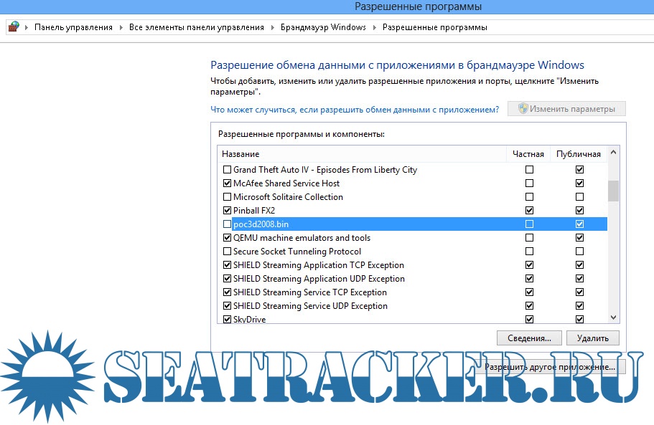Click scroll down arrow in programs list
This screenshot has width=654, height=425.
[613, 317]
